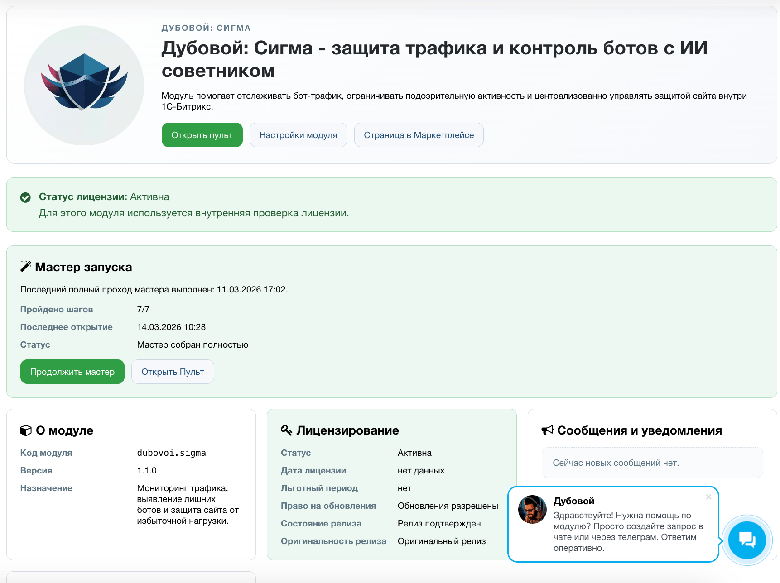Click the Статус лицензии heading
780x583 pixels.
(83, 197)
